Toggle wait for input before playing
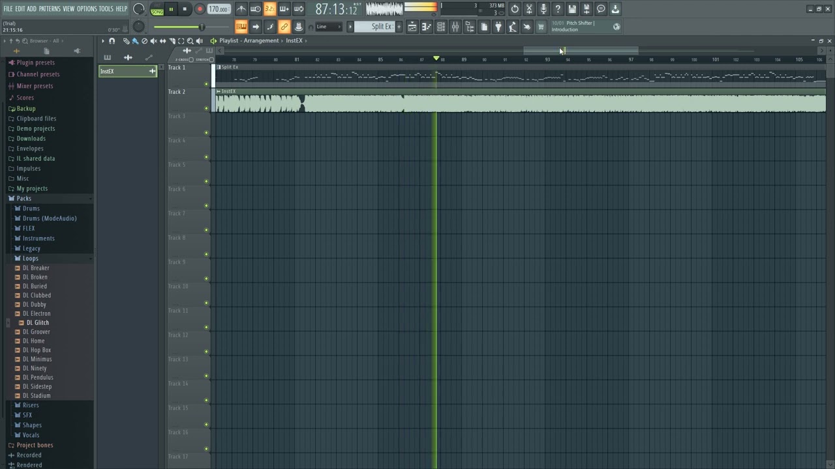 coord(255,9)
